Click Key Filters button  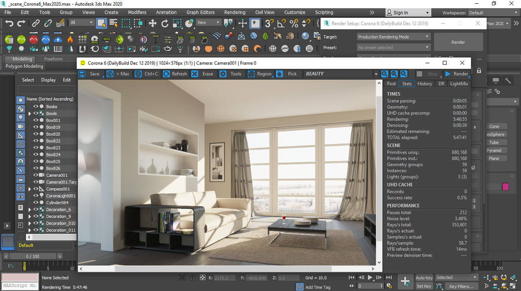pyautogui.click(x=461, y=286)
